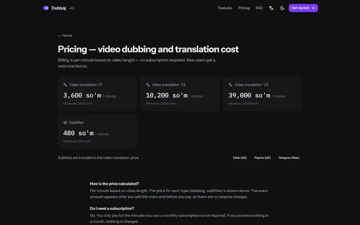Click the '-AI' text beside logo
Screen dimensions: 360x225
[71, 8]
